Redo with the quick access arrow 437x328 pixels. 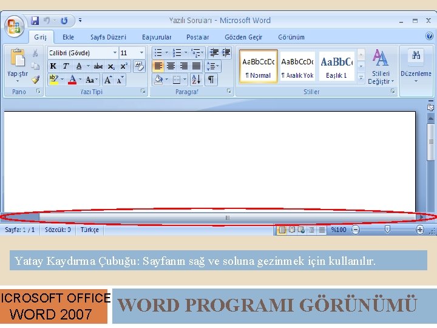click(64, 21)
